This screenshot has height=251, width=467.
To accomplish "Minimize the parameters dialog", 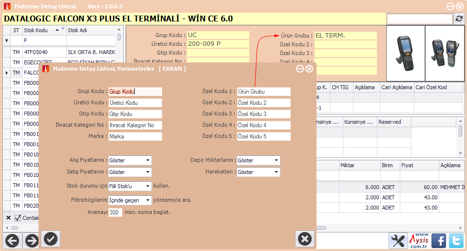I will tap(300, 69).
